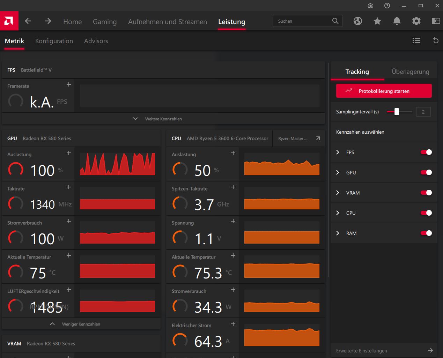Viewport: 443px width, 358px height.
Task: Open Aufnehmen und Streamen tab
Action: point(168,22)
